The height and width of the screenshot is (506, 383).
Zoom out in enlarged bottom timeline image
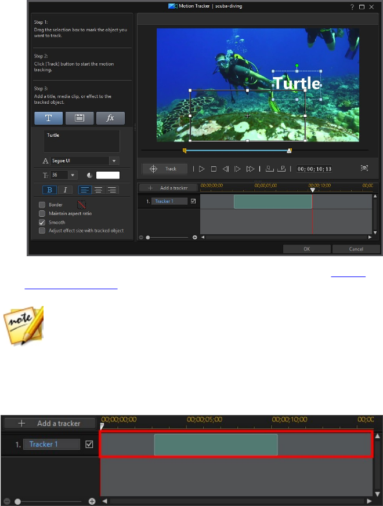(7, 502)
